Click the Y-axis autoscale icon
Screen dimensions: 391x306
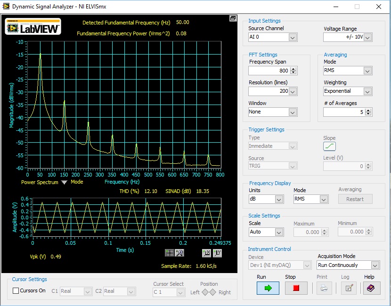217,253
